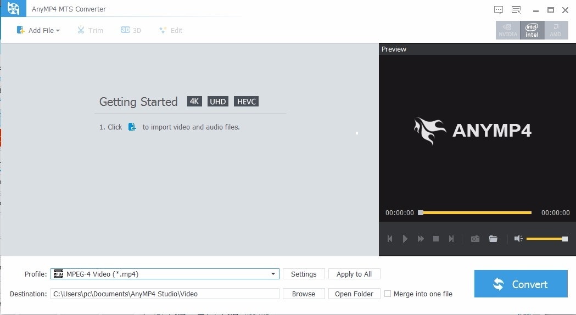This screenshot has height=315, width=576.
Task: Toggle AMD acceleration
Action: tap(556, 30)
